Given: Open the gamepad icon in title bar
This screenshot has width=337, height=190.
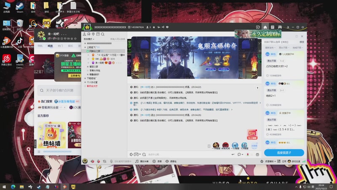Looking at the screenshot, I should point(280,27).
